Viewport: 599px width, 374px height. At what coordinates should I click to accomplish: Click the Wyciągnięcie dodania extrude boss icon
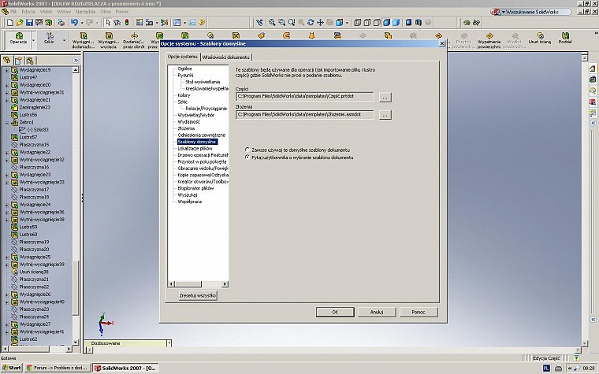coord(84,40)
